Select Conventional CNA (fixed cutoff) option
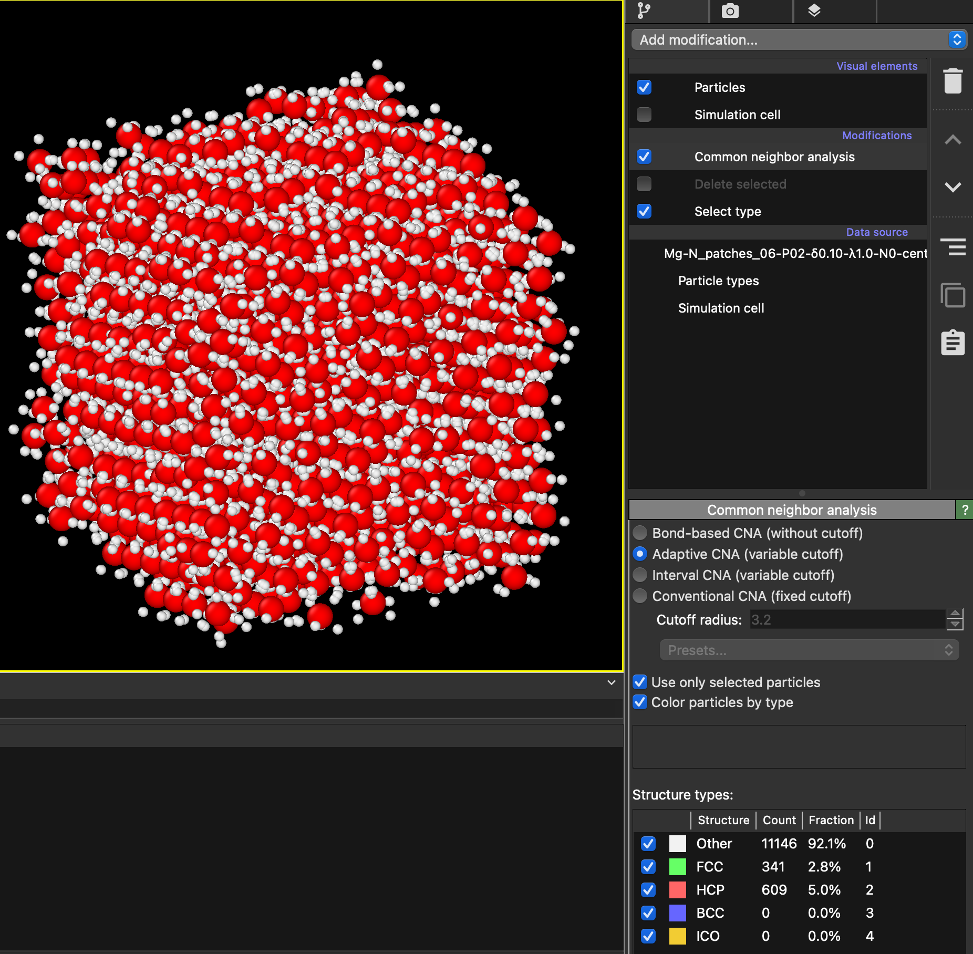The width and height of the screenshot is (973, 954). pos(640,596)
